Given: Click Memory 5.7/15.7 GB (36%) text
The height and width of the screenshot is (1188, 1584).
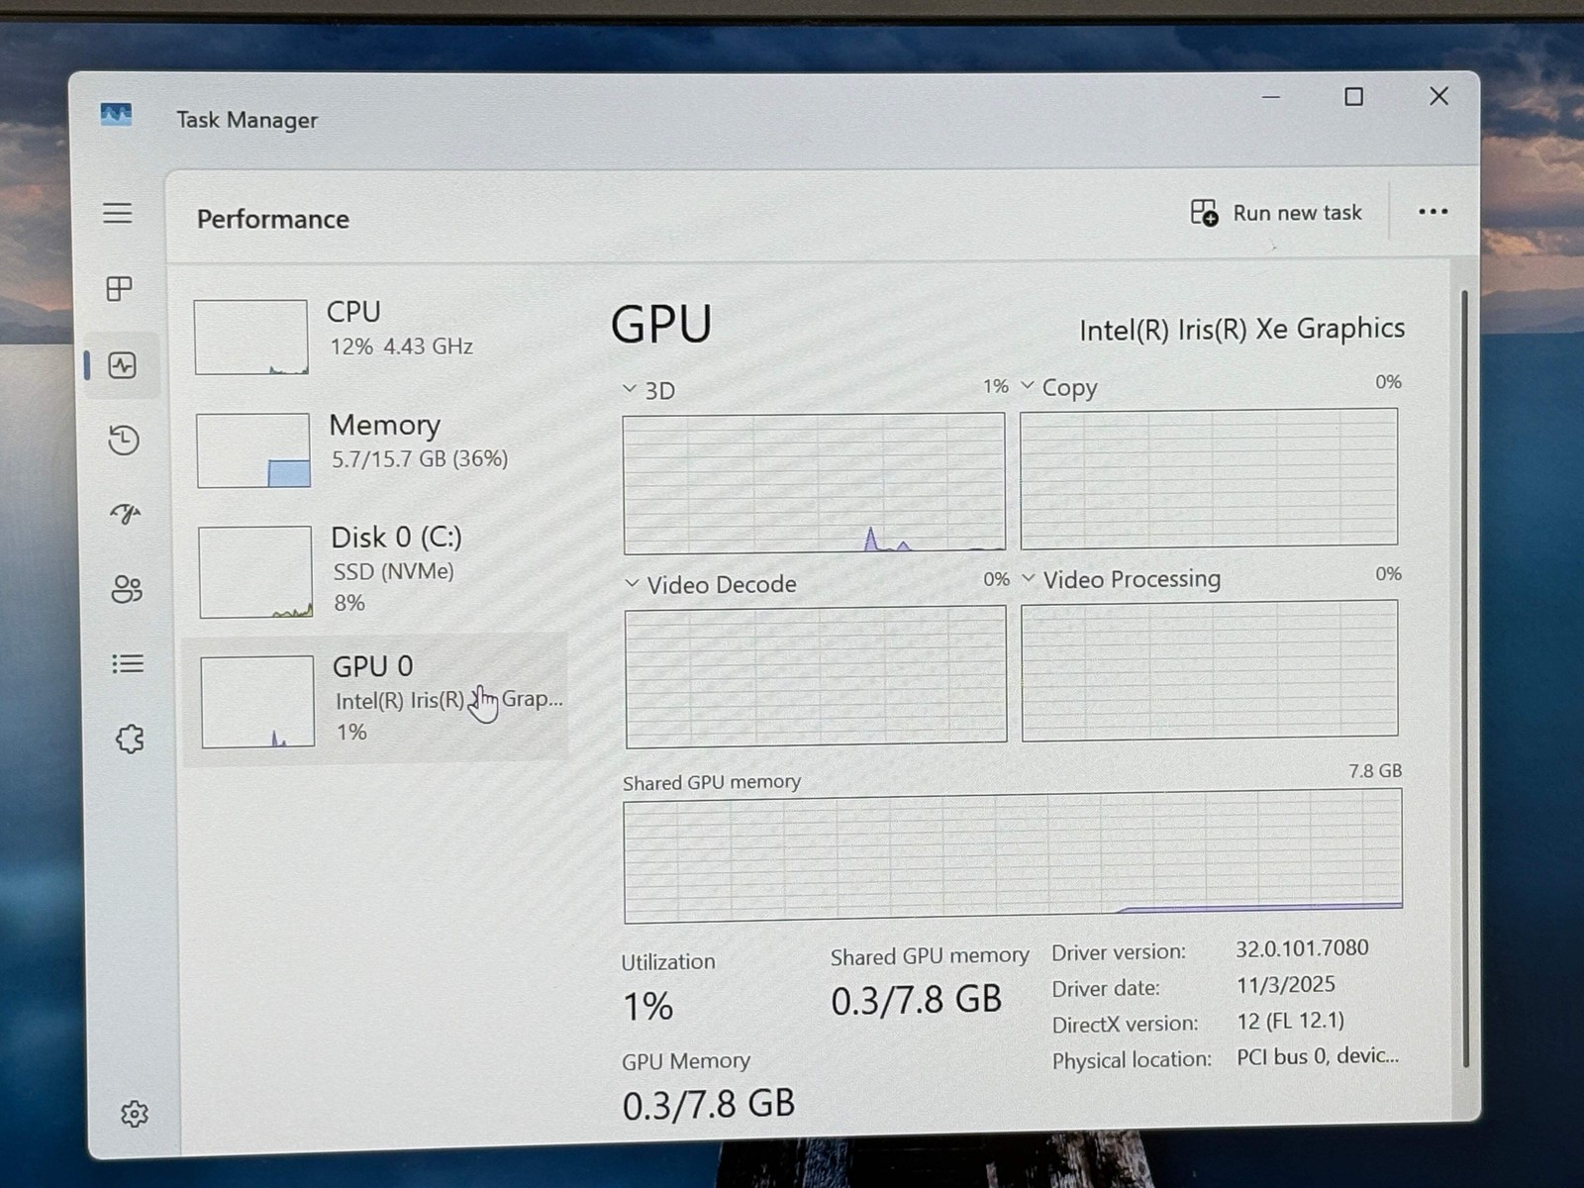Looking at the screenshot, I should (x=420, y=458).
